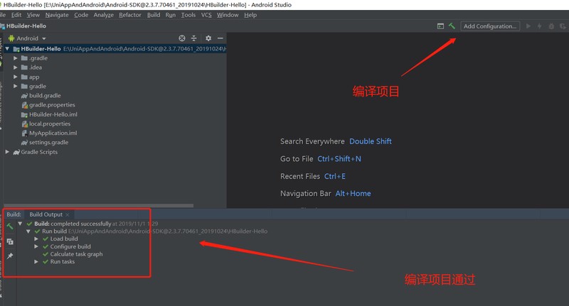Expand Gradle Scripts node

point(7,152)
